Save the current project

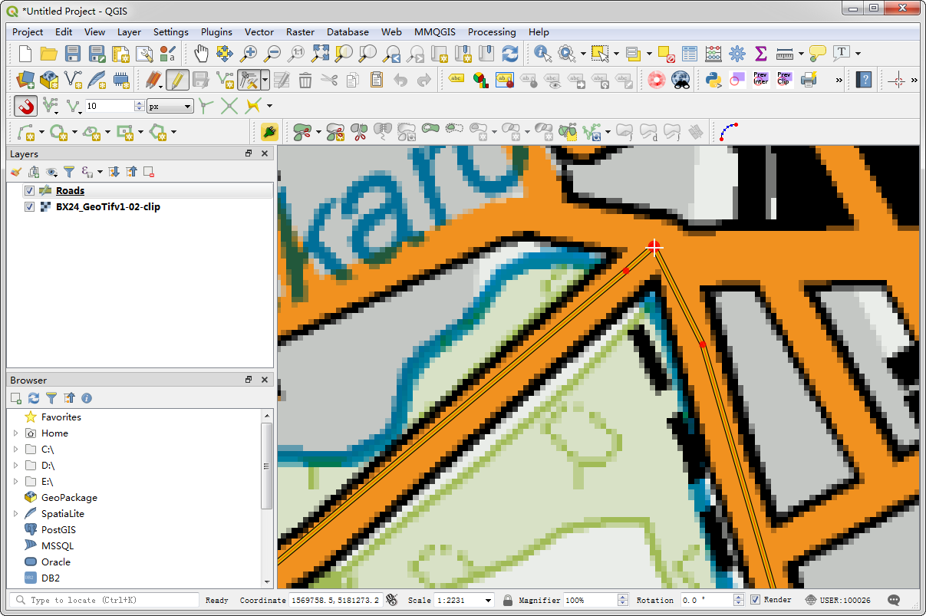coord(73,54)
